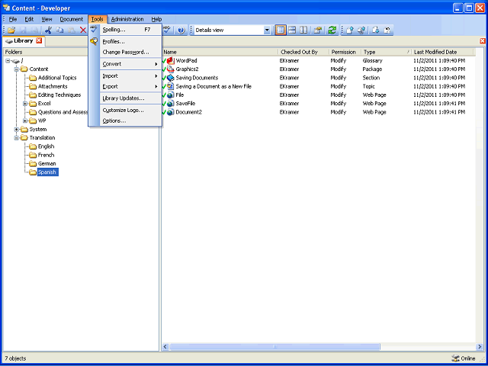Click the topic icon for Saving a Document as a New File

171,86
